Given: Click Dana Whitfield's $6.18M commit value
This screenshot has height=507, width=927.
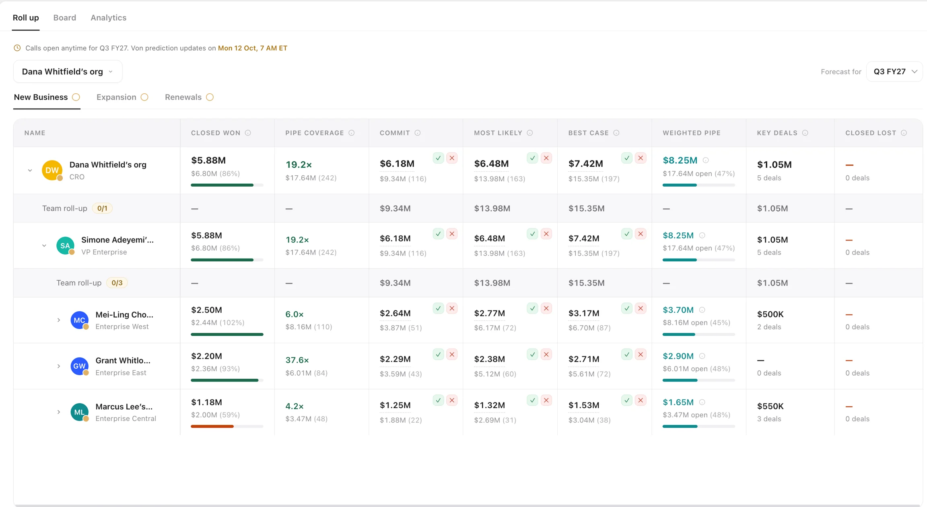Looking at the screenshot, I should 397,164.
